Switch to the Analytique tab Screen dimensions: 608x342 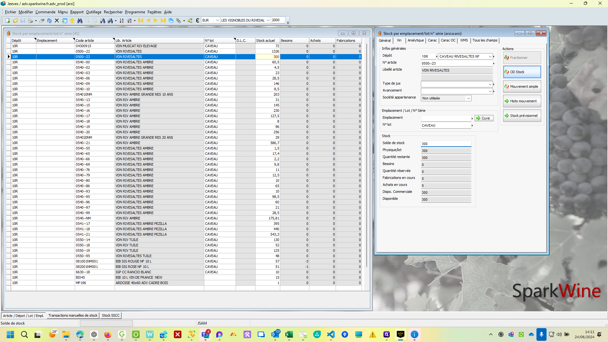(415, 41)
